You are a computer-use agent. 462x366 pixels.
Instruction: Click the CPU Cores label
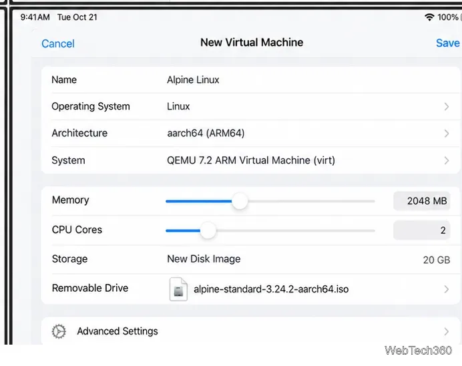pyautogui.click(x=77, y=230)
